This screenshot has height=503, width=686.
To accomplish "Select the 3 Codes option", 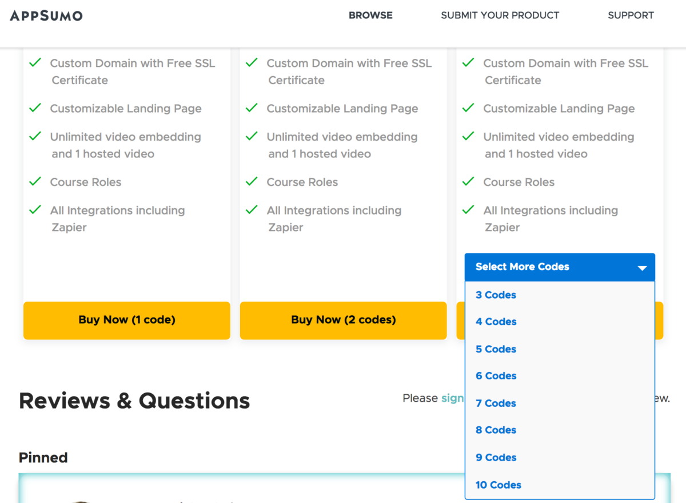I will click(495, 294).
